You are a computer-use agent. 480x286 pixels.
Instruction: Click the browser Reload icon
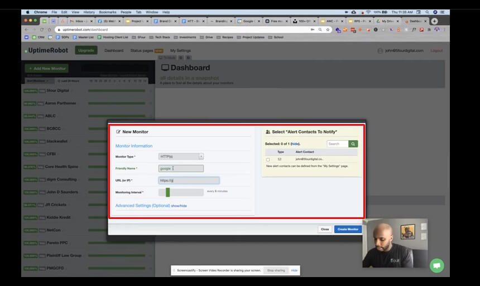(42, 30)
